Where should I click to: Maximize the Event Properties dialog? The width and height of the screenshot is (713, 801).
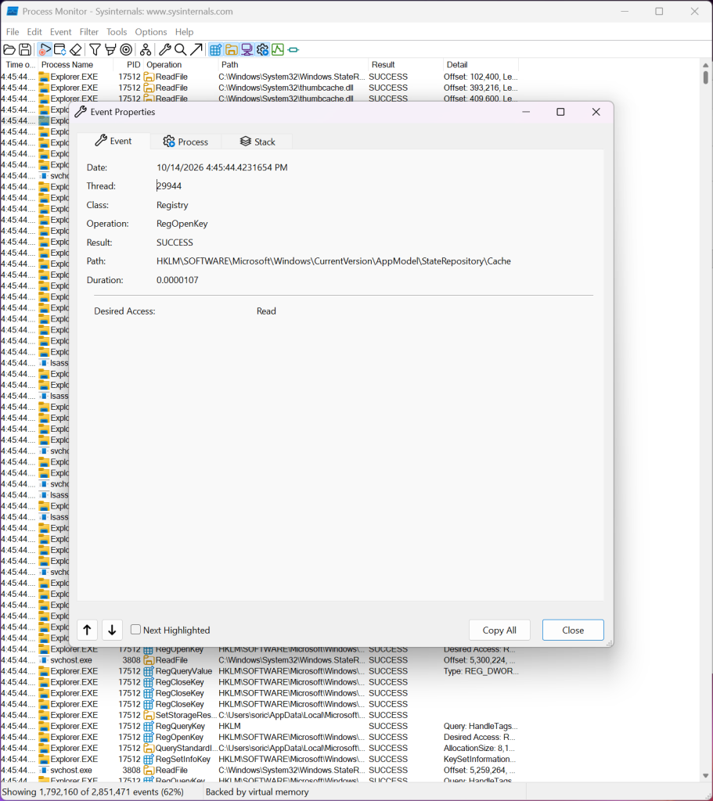click(560, 112)
